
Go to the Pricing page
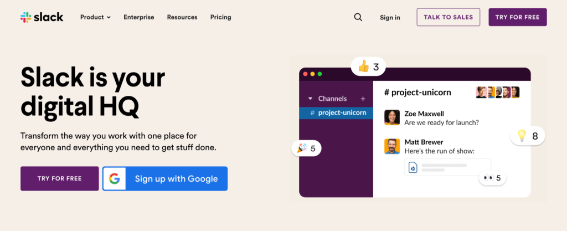(x=221, y=17)
